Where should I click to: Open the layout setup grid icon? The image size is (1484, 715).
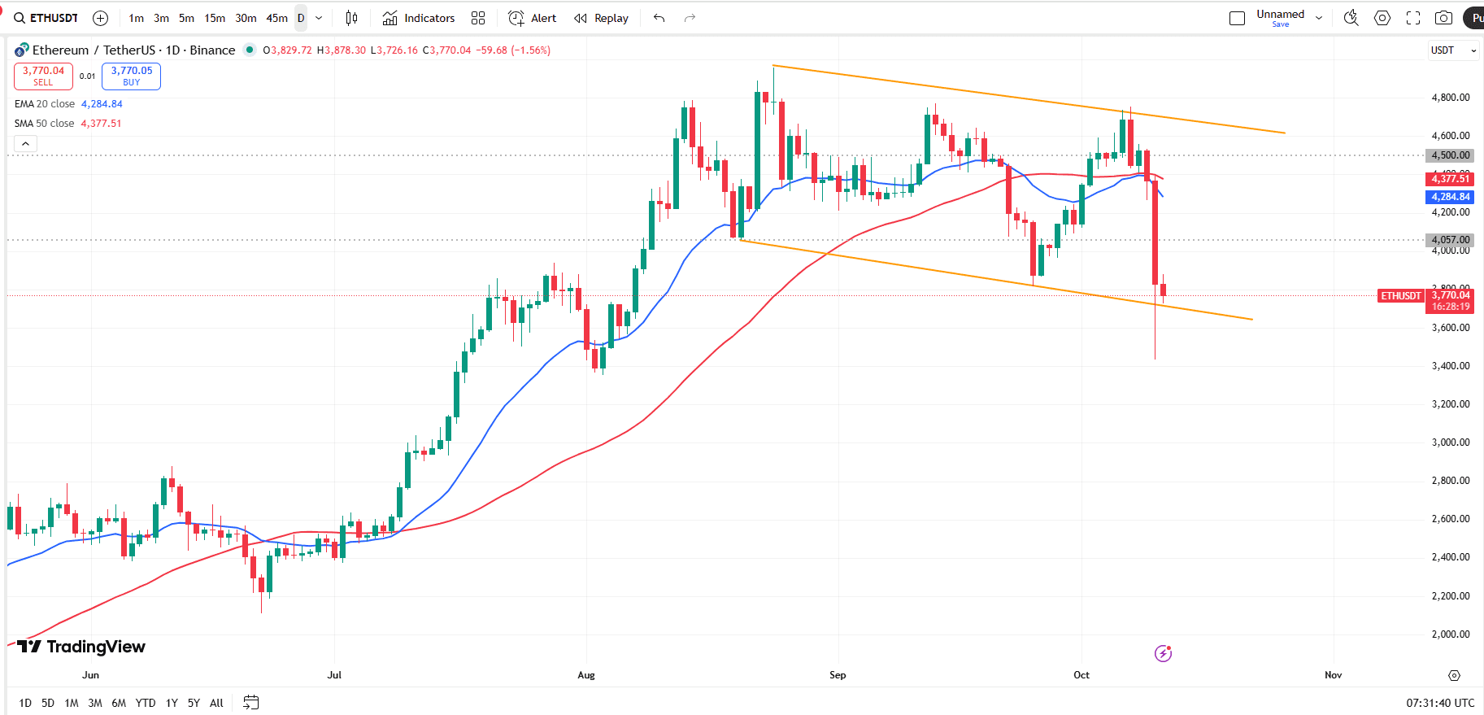(x=478, y=18)
